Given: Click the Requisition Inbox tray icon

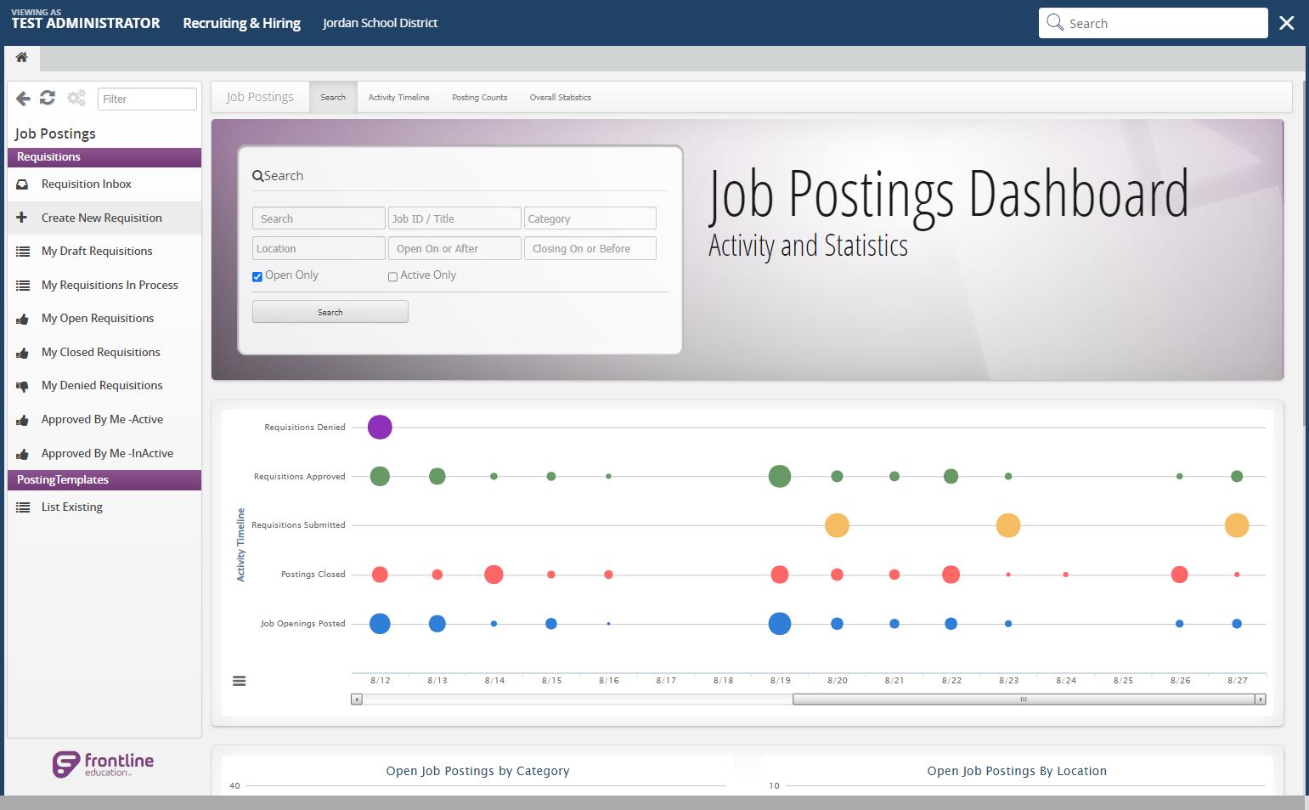Looking at the screenshot, I should pyautogui.click(x=23, y=184).
